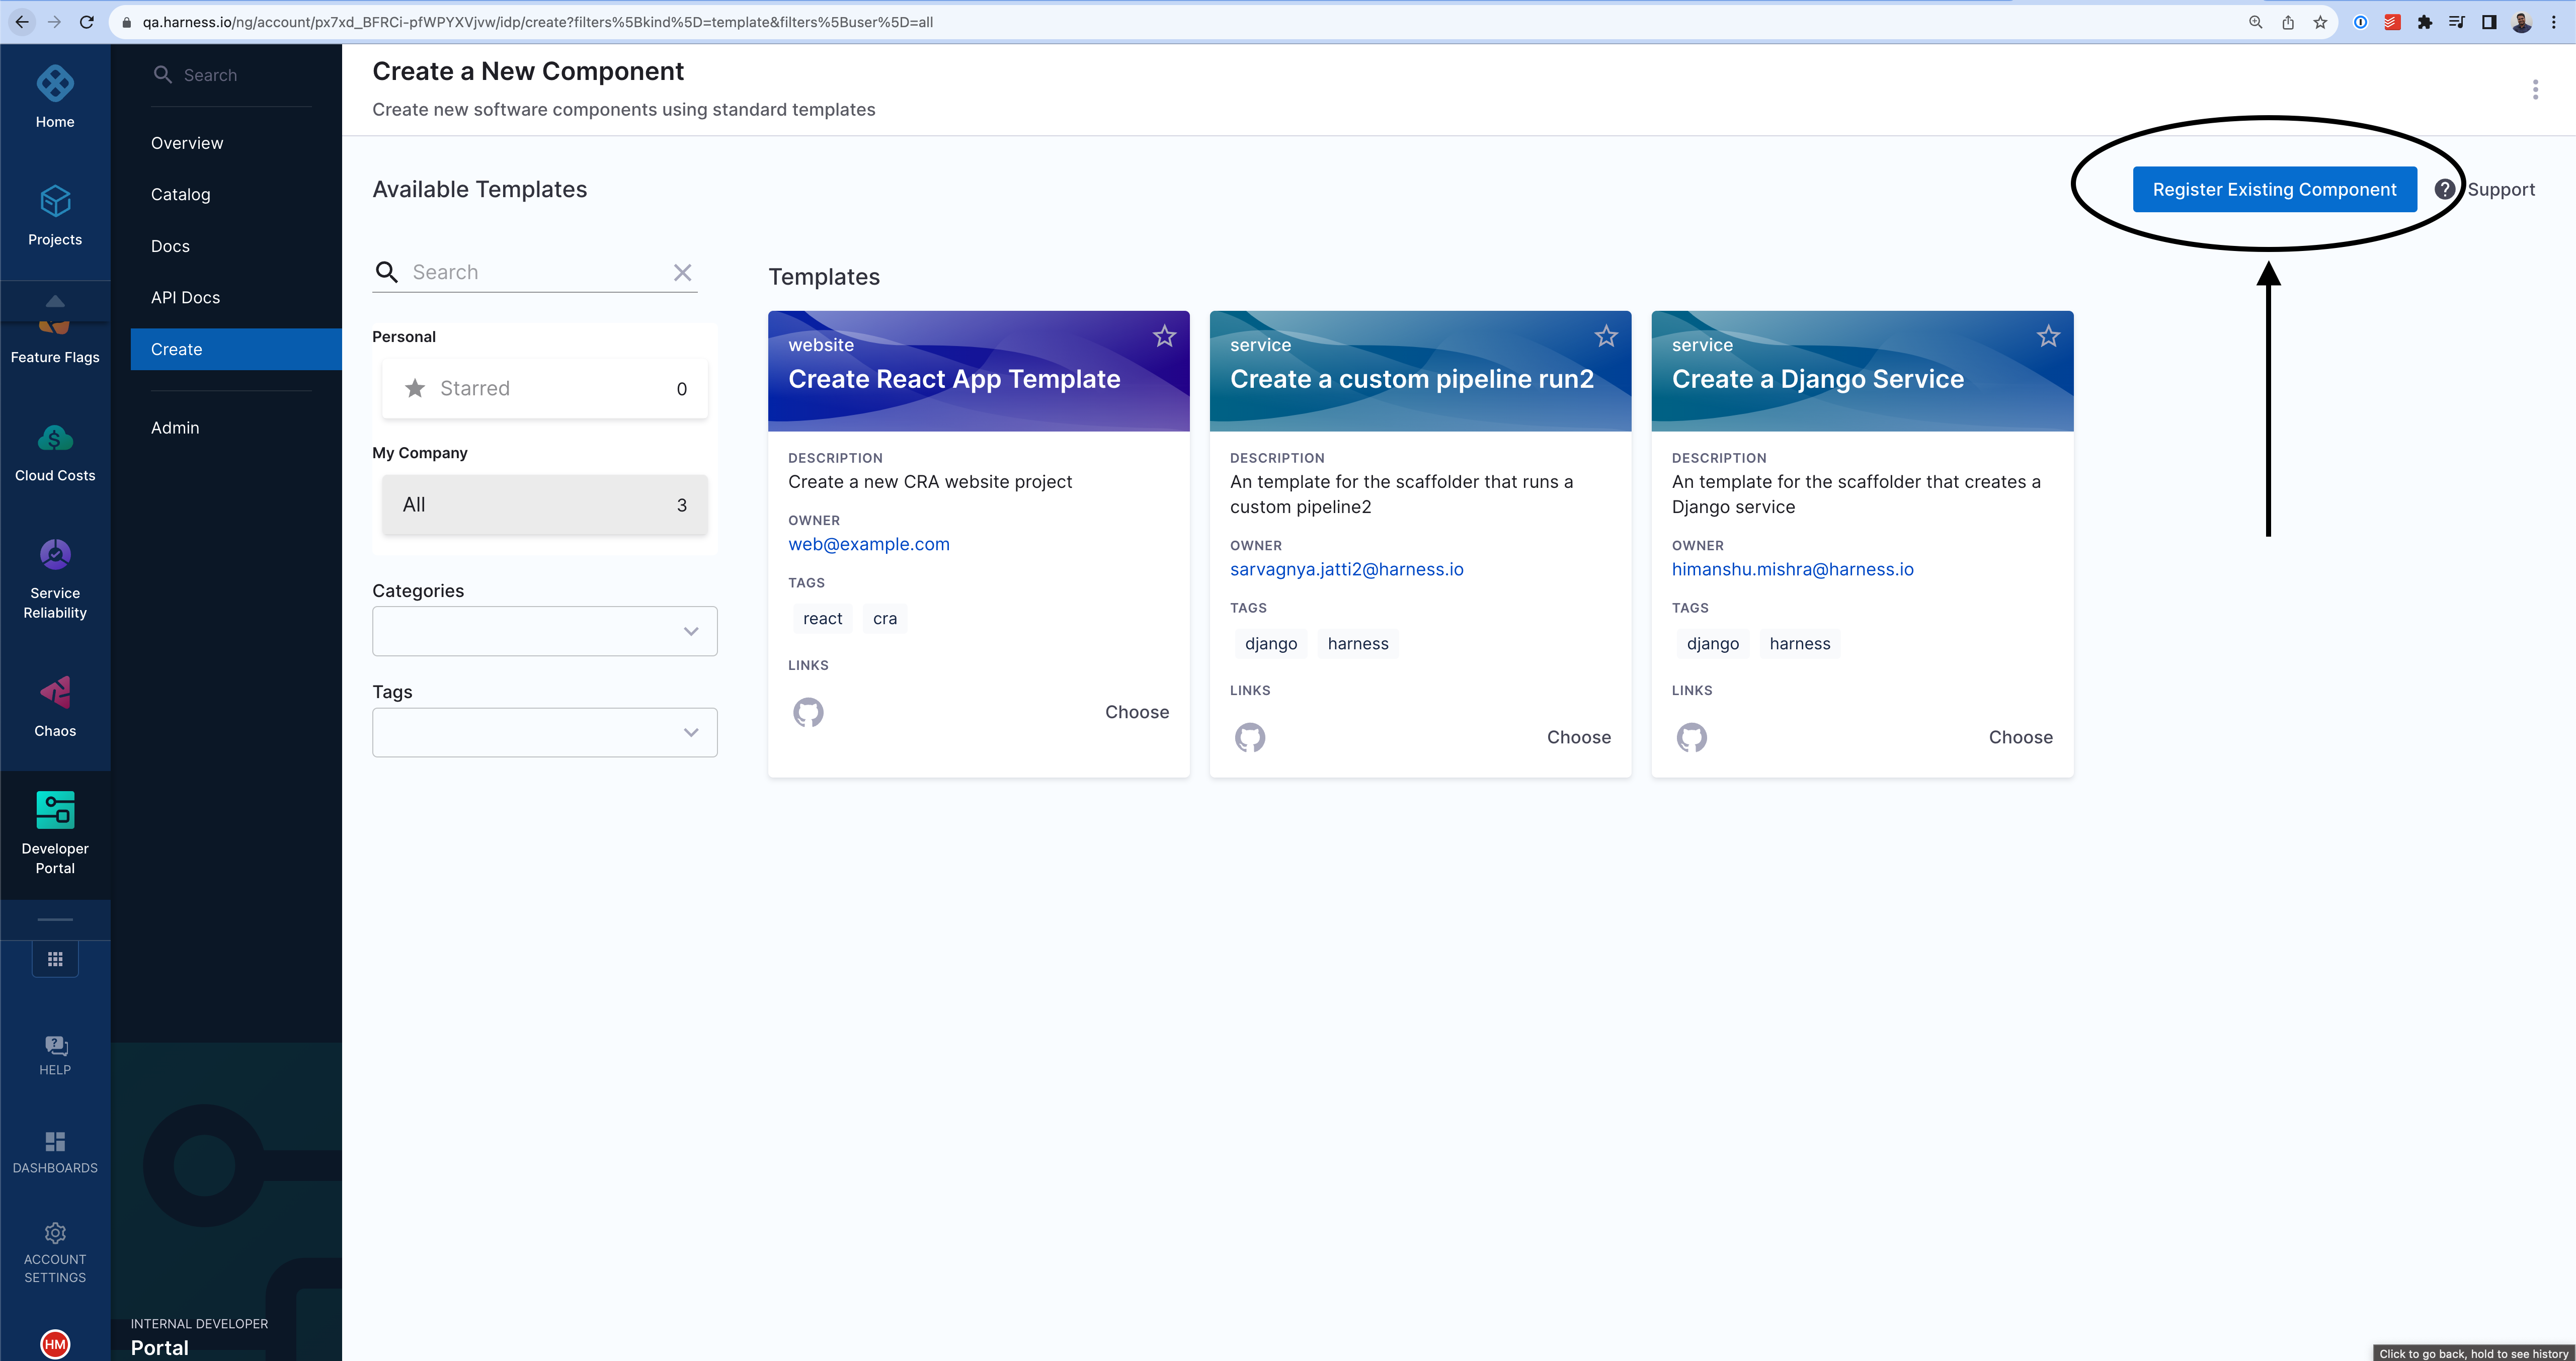
Task: Open the Projects module icon
Action: [x=55, y=201]
